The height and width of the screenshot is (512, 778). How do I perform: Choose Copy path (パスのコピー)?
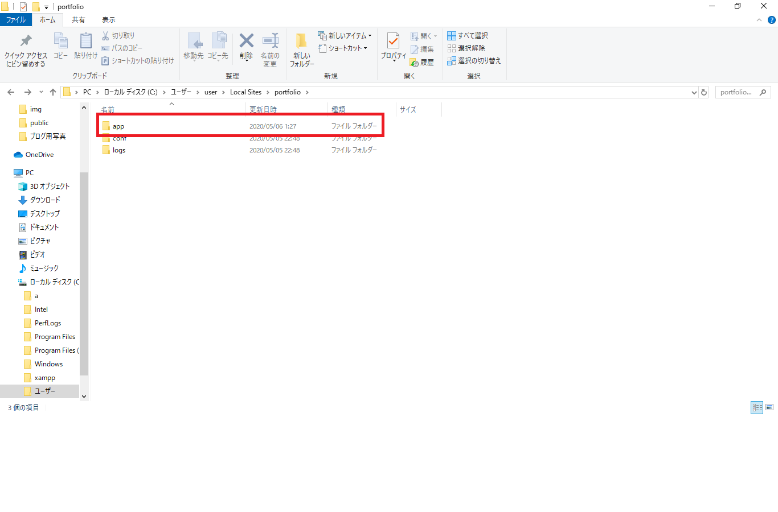(x=121, y=48)
